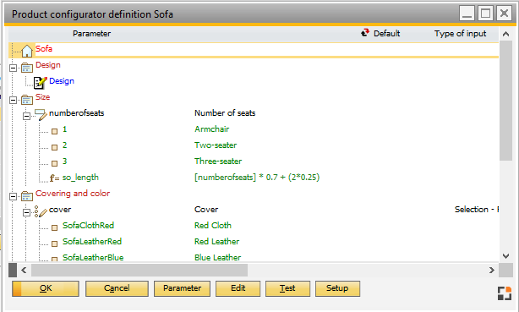Click the Edit button
This screenshot has width=519, height=312.
pos(238,288)
